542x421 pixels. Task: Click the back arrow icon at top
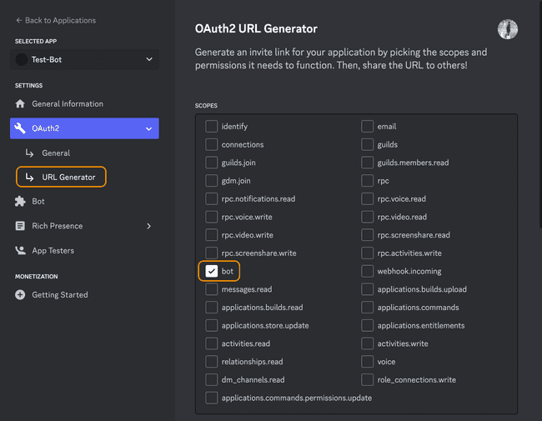tap(19, 20)
